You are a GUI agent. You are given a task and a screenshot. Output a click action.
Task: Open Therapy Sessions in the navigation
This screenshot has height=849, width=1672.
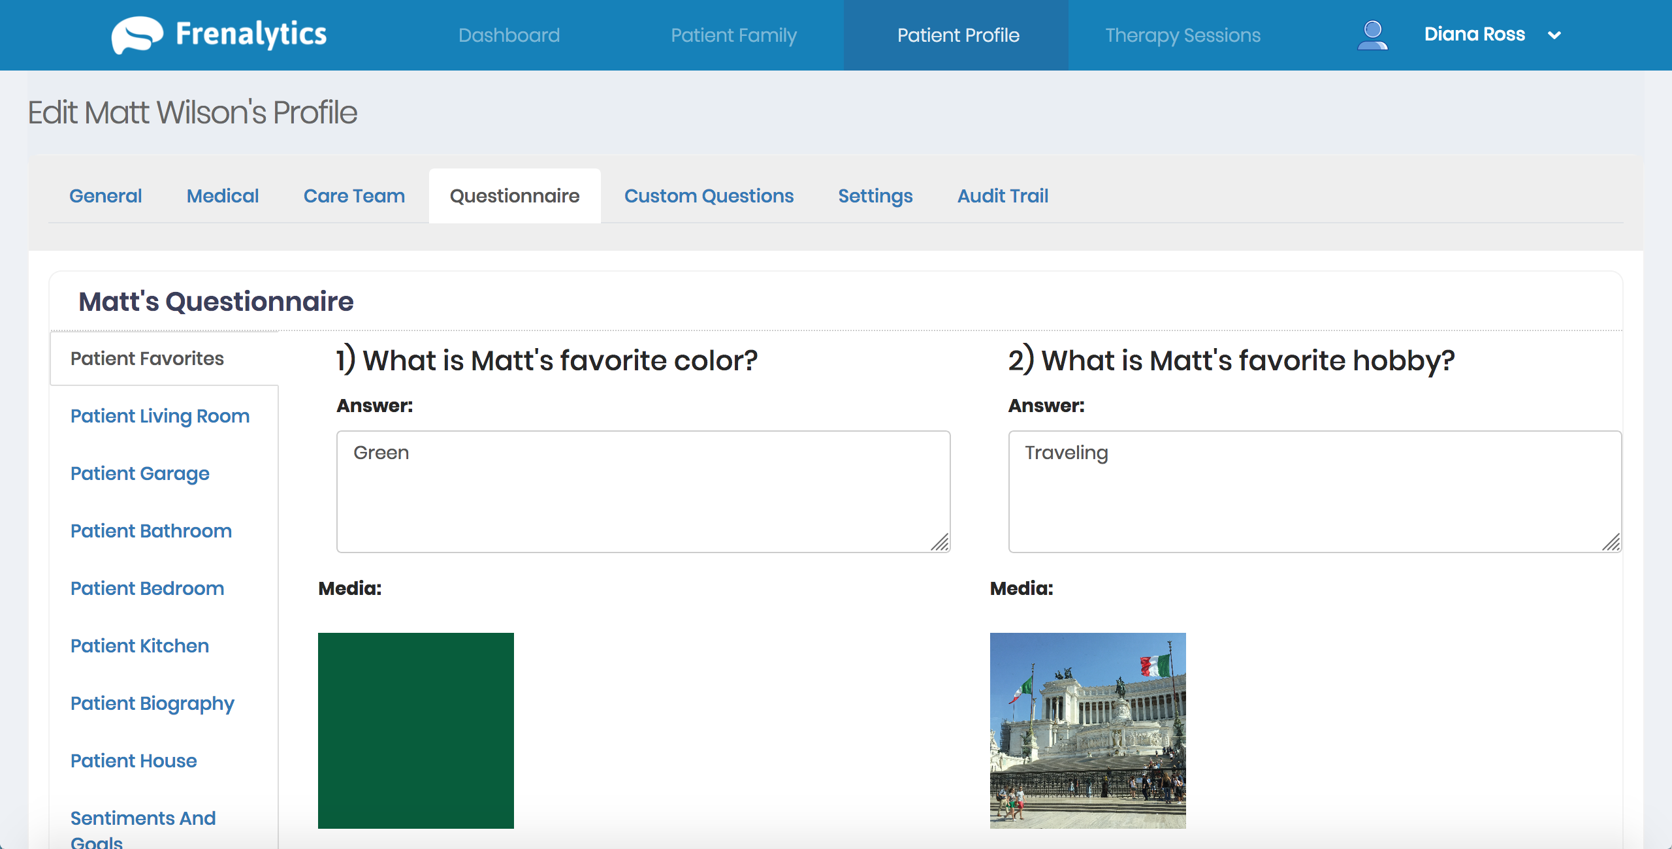coord(1182,35)
